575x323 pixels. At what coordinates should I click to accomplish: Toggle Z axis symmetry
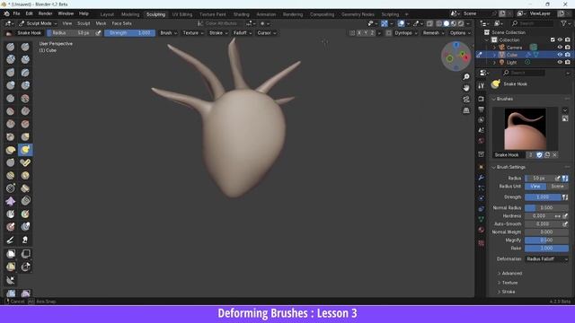click(372, 33)
